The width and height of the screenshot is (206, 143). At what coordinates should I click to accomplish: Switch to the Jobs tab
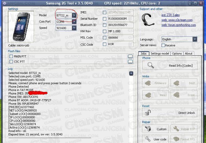tap(143, 54)
